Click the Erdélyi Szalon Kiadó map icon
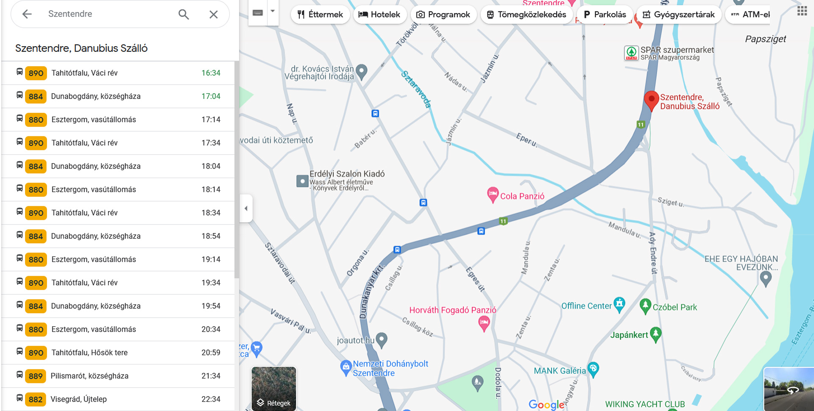814x411 pixels. click(302, 181)
